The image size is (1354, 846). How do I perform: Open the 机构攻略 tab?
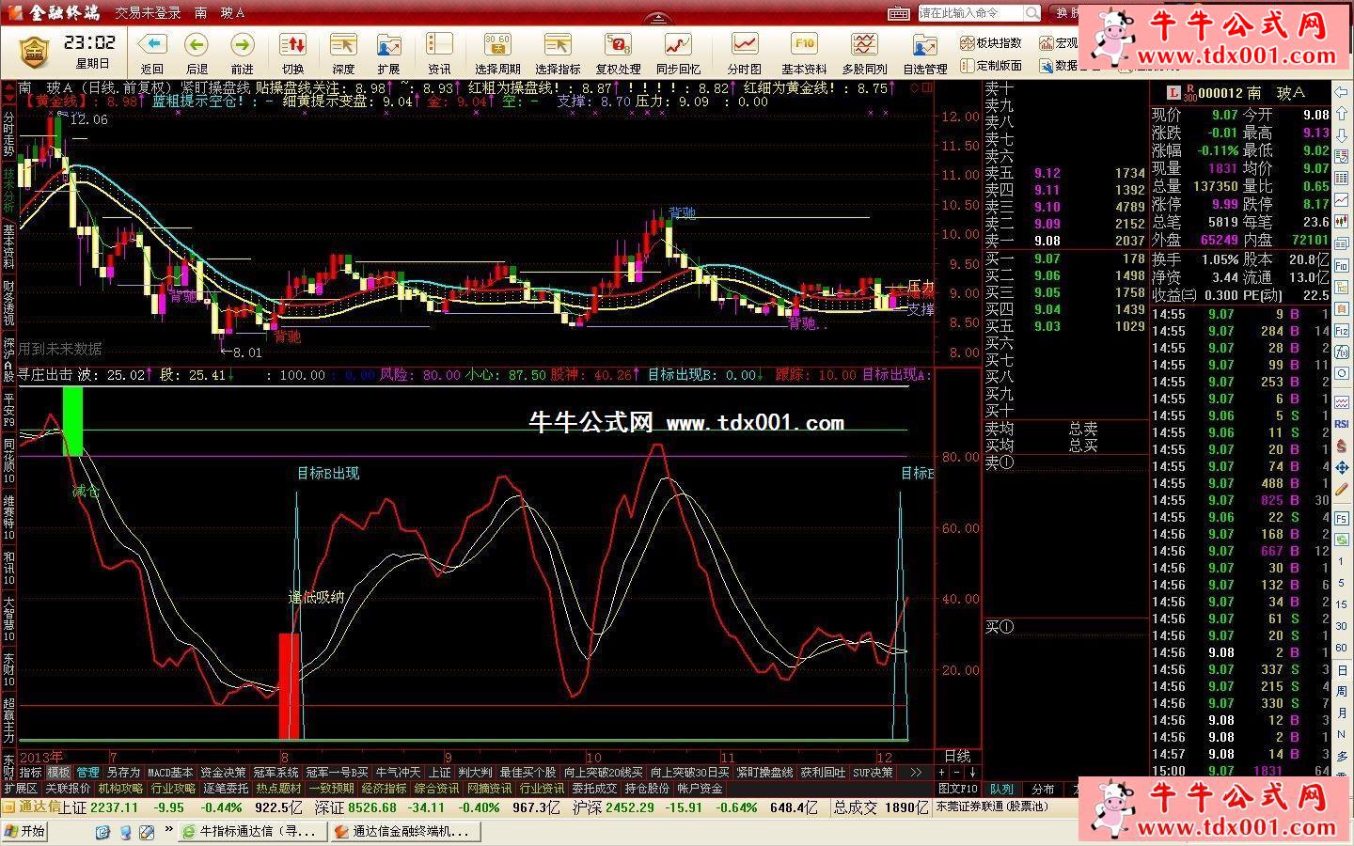(x=120, y=788)
